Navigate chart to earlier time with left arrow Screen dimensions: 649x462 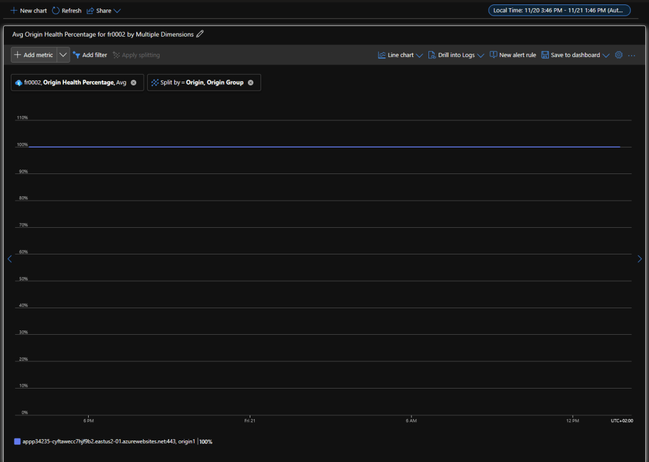point(9,259)
